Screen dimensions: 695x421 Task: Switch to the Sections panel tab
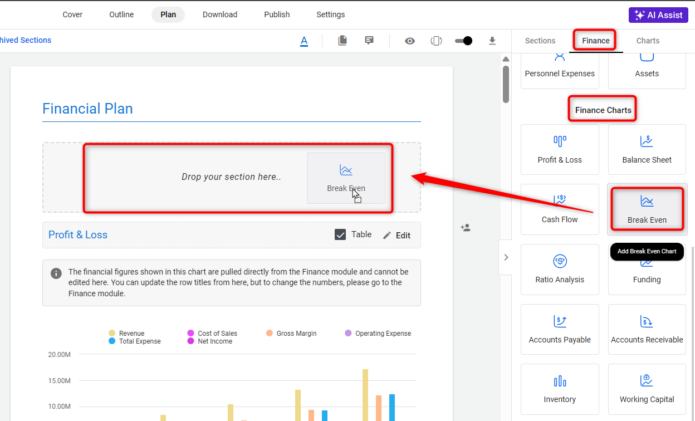pyautogui.click(x=540, y=41)
